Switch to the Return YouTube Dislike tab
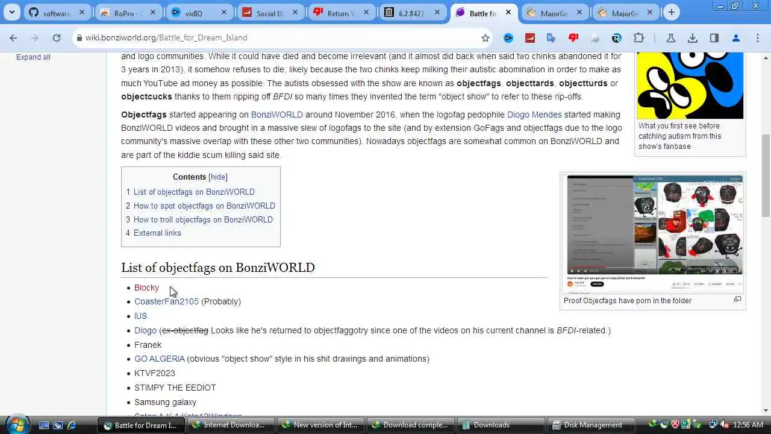 point(342,13)
